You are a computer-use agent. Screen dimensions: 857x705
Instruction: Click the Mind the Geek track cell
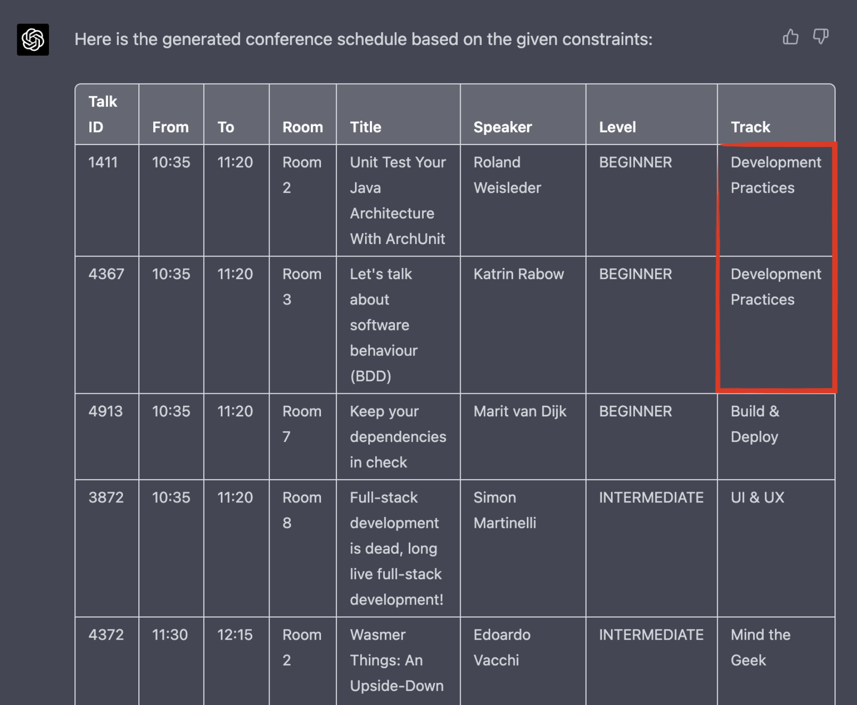click(760, 647)
